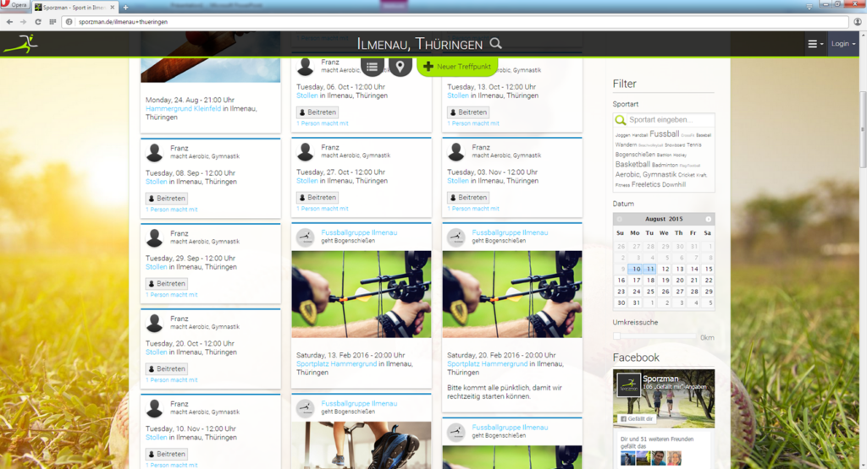
Task: Click '1 Person macht mit' under 08. Sep
Action: coord(171,210)
